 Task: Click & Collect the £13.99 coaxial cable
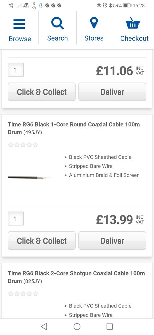pyautogui.click(x=42, y=241)
